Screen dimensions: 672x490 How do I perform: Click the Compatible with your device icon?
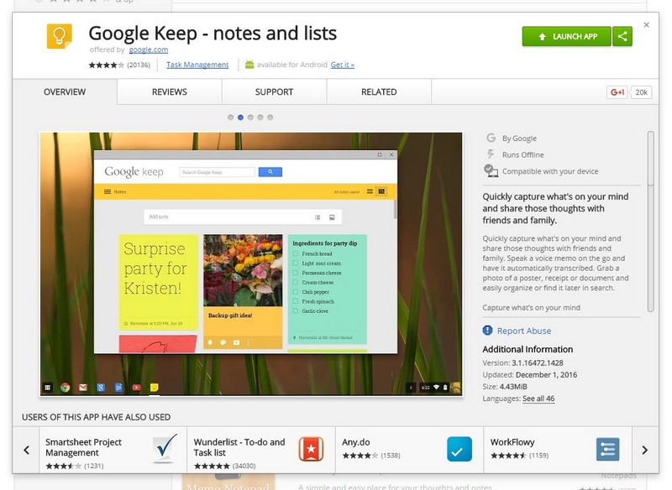[x=491, y=171]
